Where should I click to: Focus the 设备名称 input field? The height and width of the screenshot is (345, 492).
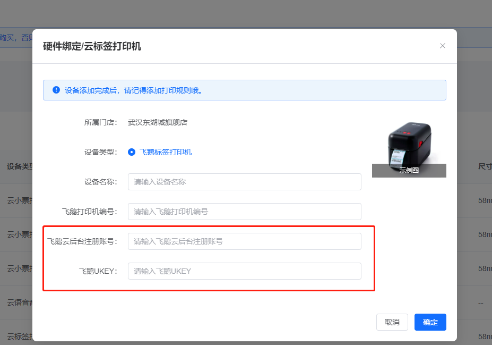click(245, 182)
